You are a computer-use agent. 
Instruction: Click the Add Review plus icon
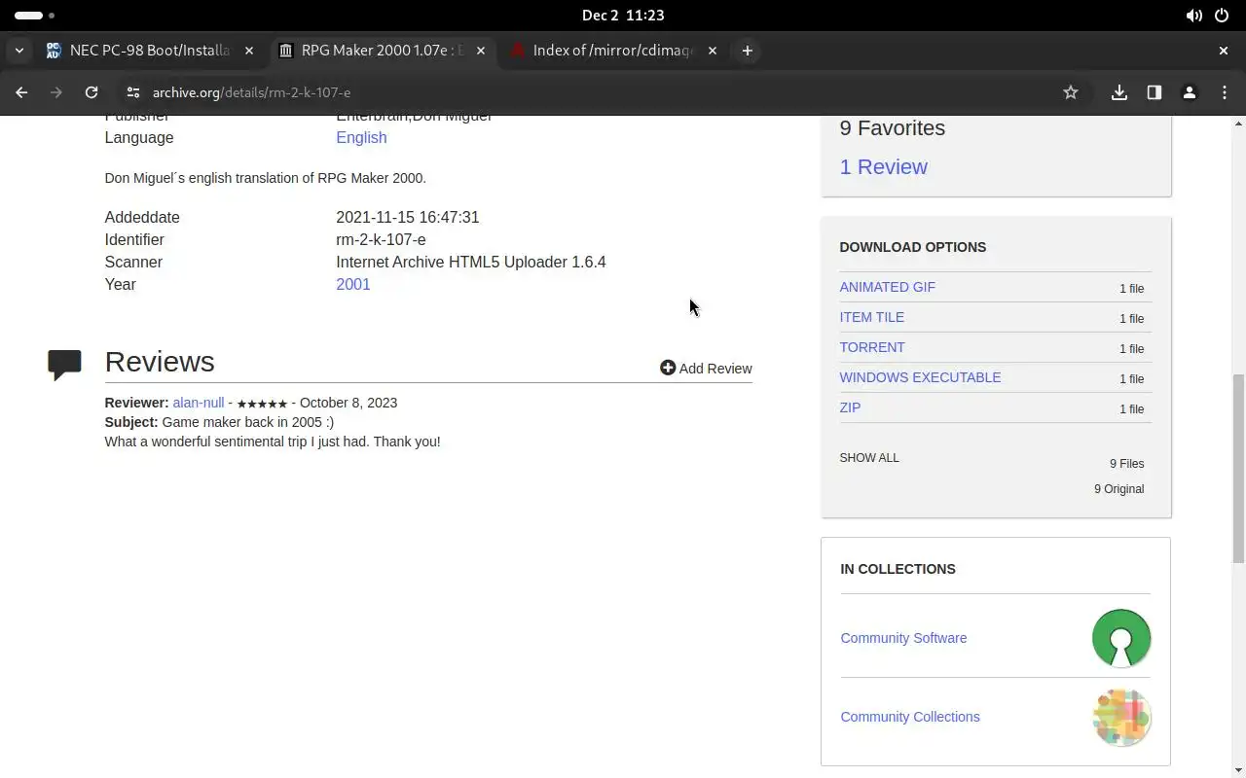[668, 368]
